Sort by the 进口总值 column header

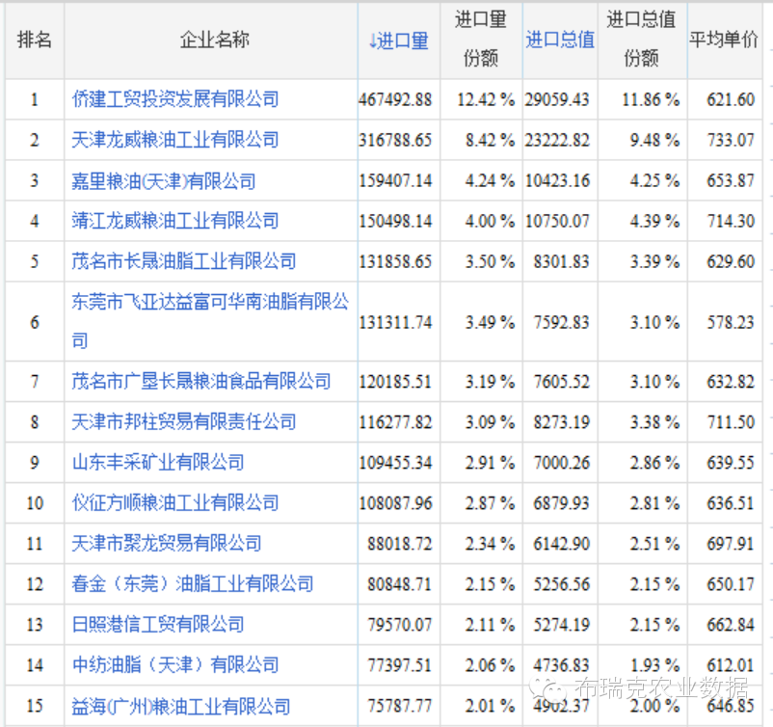point(560,40)
